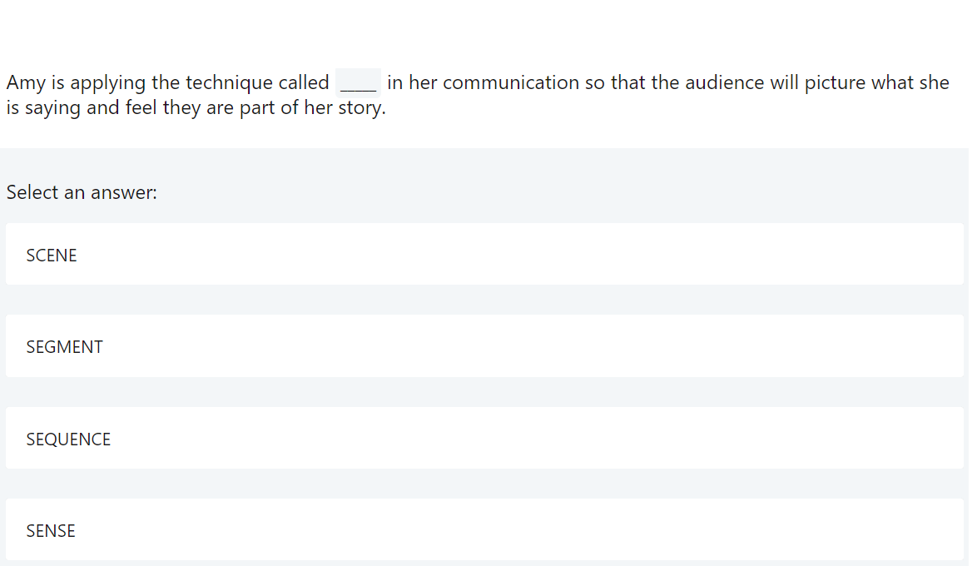
Task: Select the SCENE answer option
Action: tap(484, 255)
